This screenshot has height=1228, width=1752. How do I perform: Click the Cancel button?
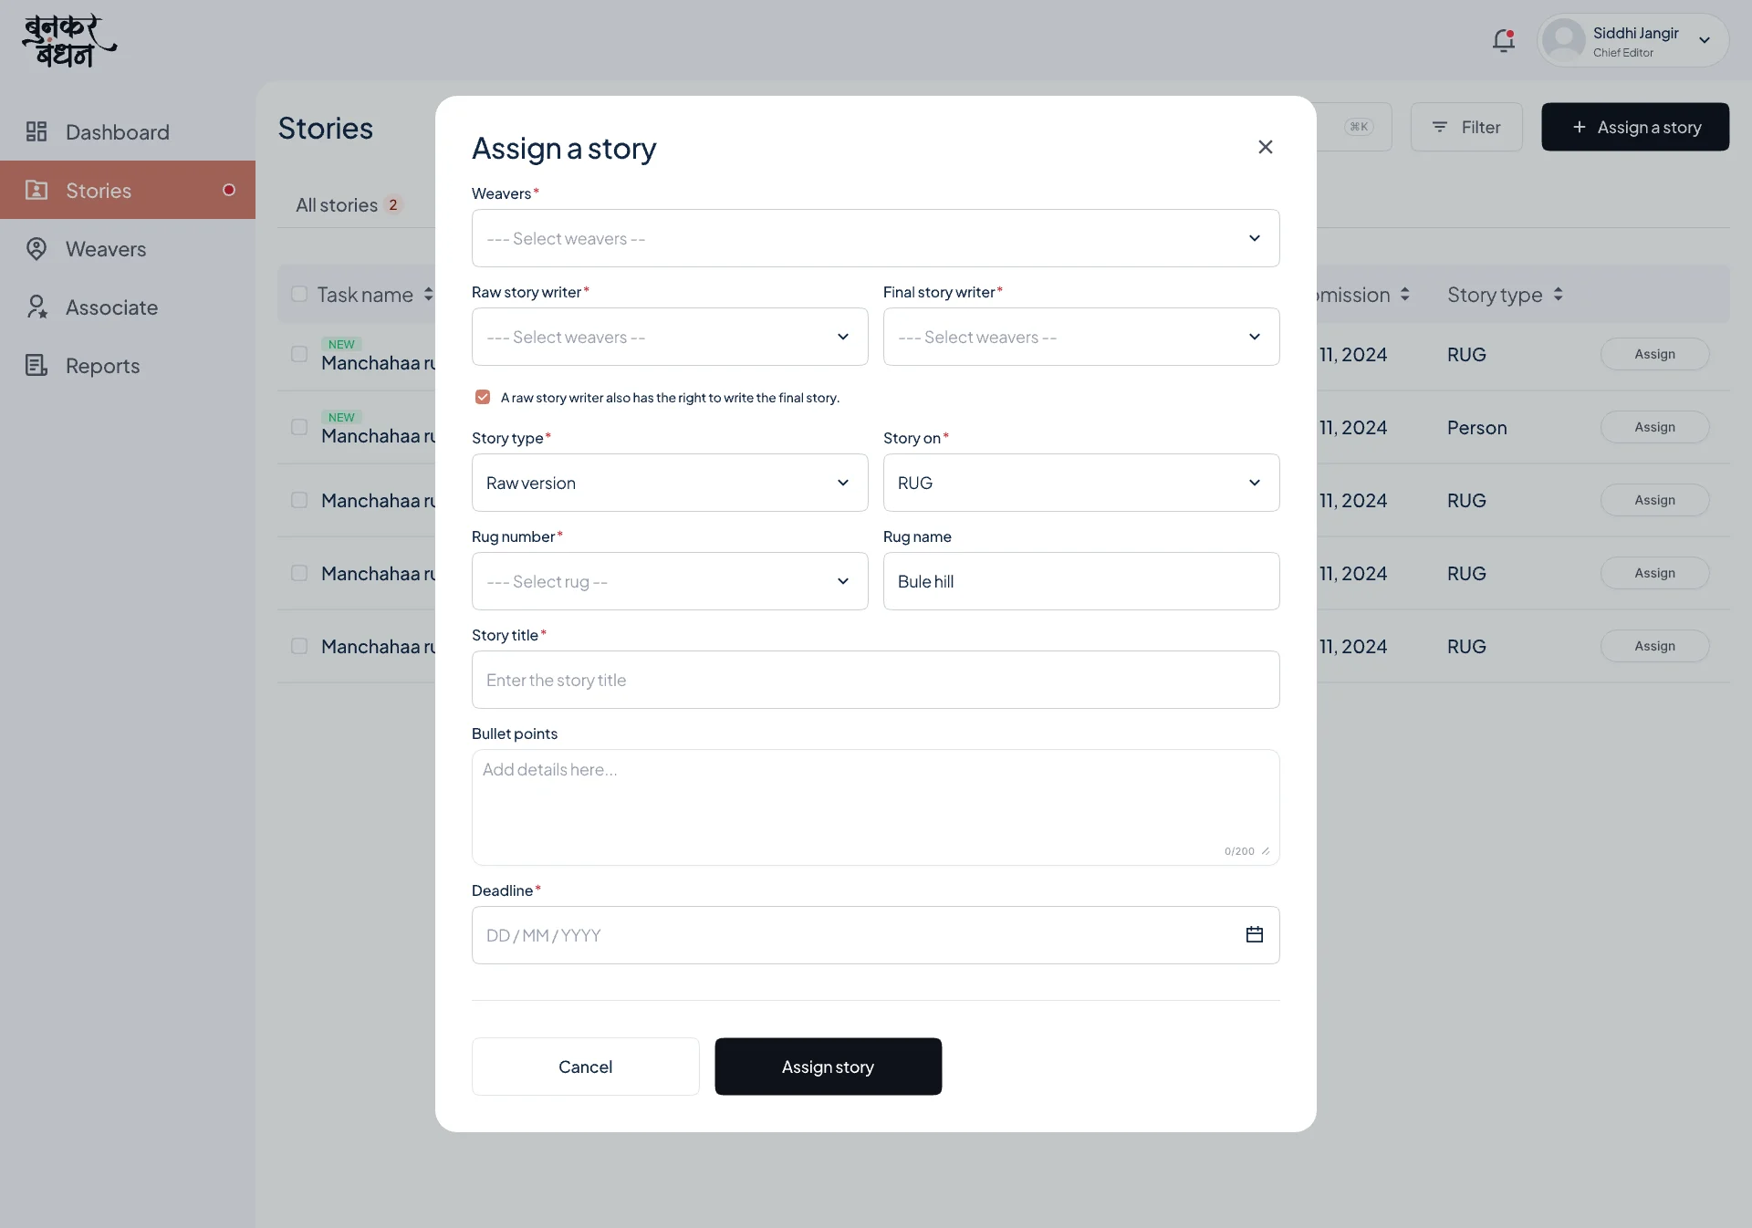pos(585,1067)
